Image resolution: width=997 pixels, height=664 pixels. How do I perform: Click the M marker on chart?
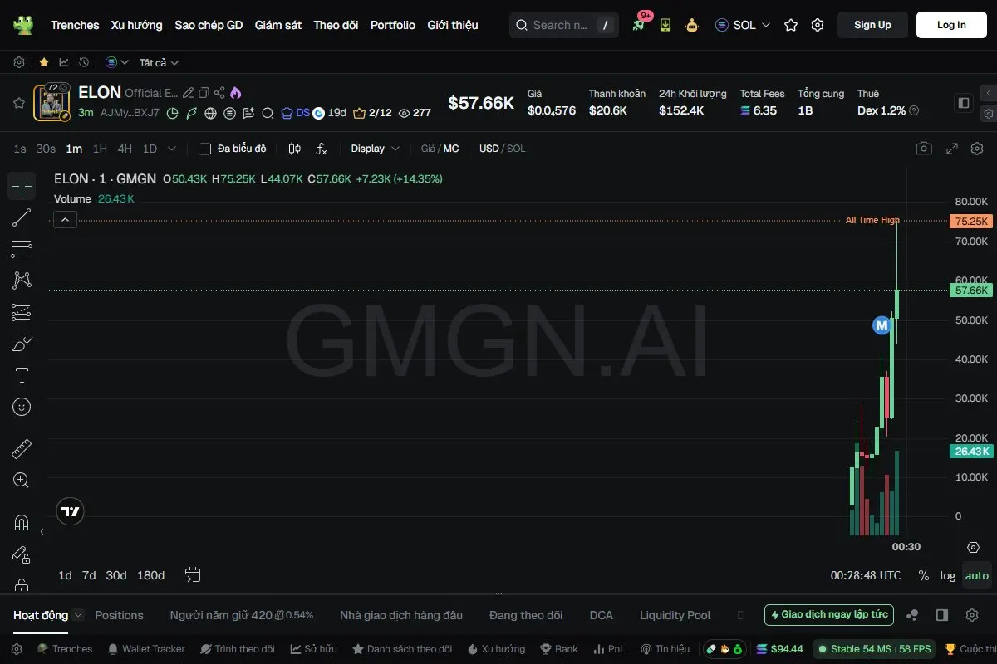881,325
